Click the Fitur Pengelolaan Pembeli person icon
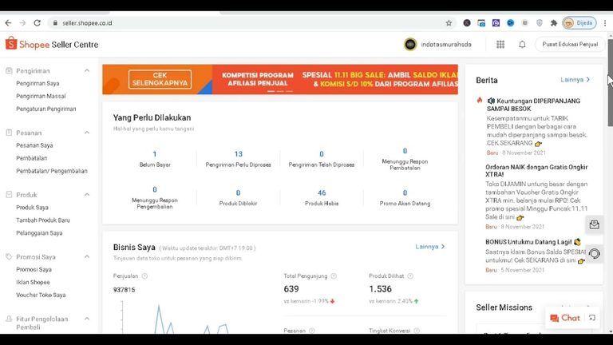This screenshot has height=345, width=613. click(x=9, y=319)
